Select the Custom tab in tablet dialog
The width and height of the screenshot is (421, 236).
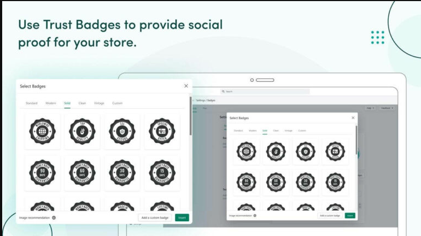tap(302, 131)
